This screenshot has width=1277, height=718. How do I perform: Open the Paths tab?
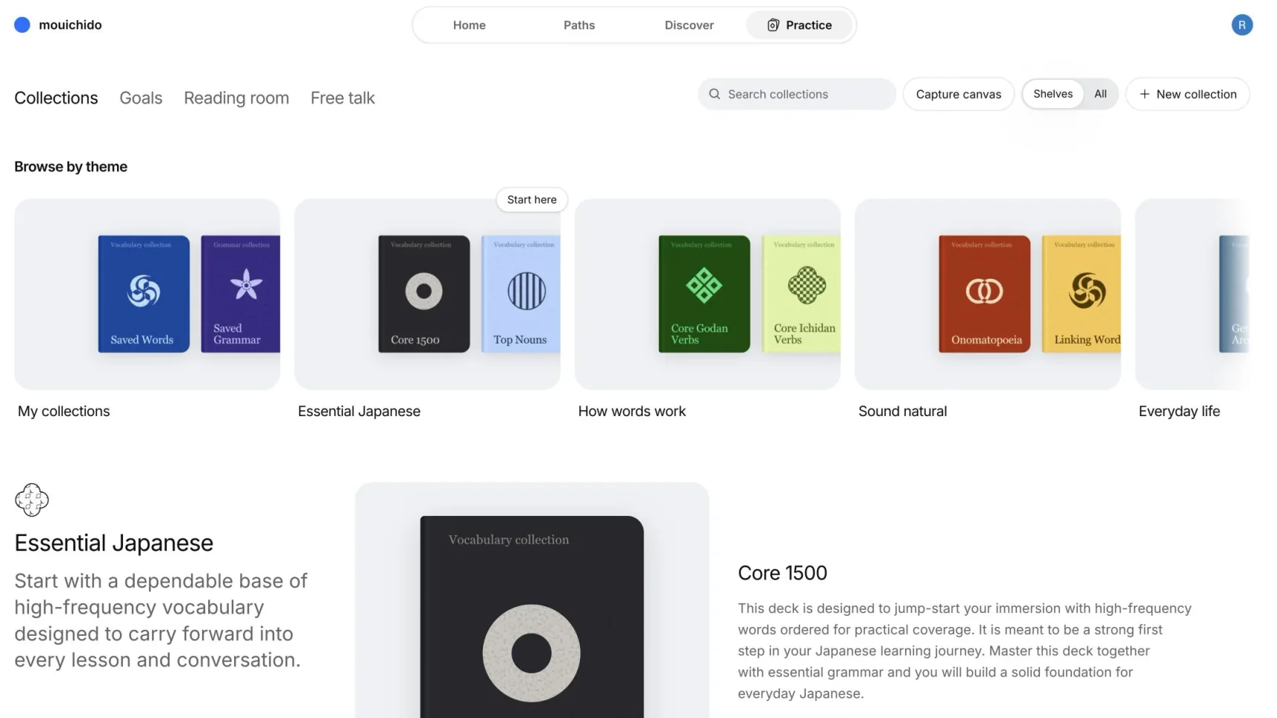click(x=579, y=25)
